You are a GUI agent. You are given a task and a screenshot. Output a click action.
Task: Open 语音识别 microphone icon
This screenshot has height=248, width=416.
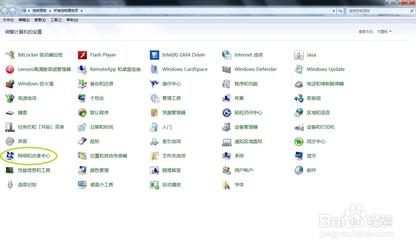point(10,185)
